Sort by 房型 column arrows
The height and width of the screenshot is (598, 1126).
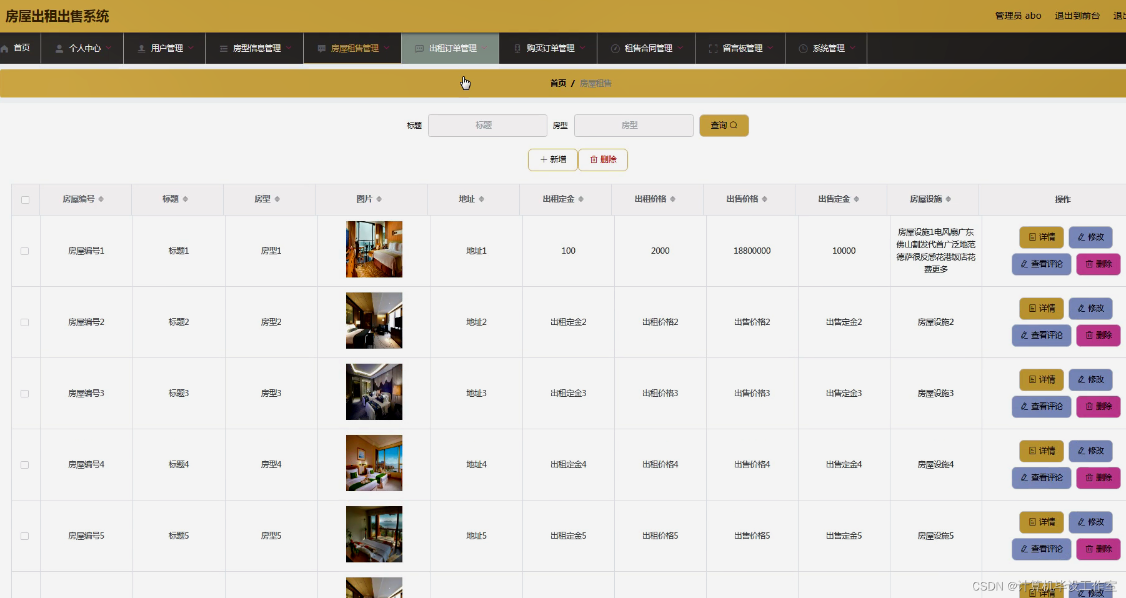[x=277, y=199]
